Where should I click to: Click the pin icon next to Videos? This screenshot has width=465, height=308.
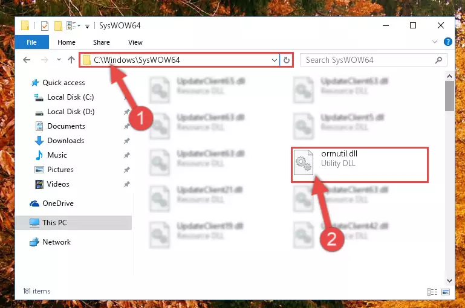point(126,184)
